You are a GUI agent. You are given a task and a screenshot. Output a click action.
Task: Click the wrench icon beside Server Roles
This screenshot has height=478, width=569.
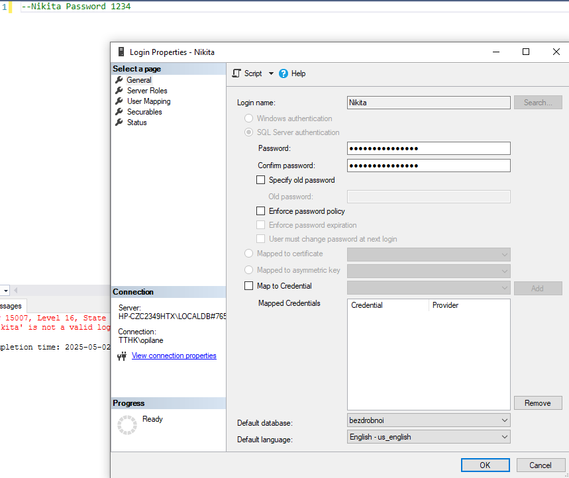pos(119,91)
